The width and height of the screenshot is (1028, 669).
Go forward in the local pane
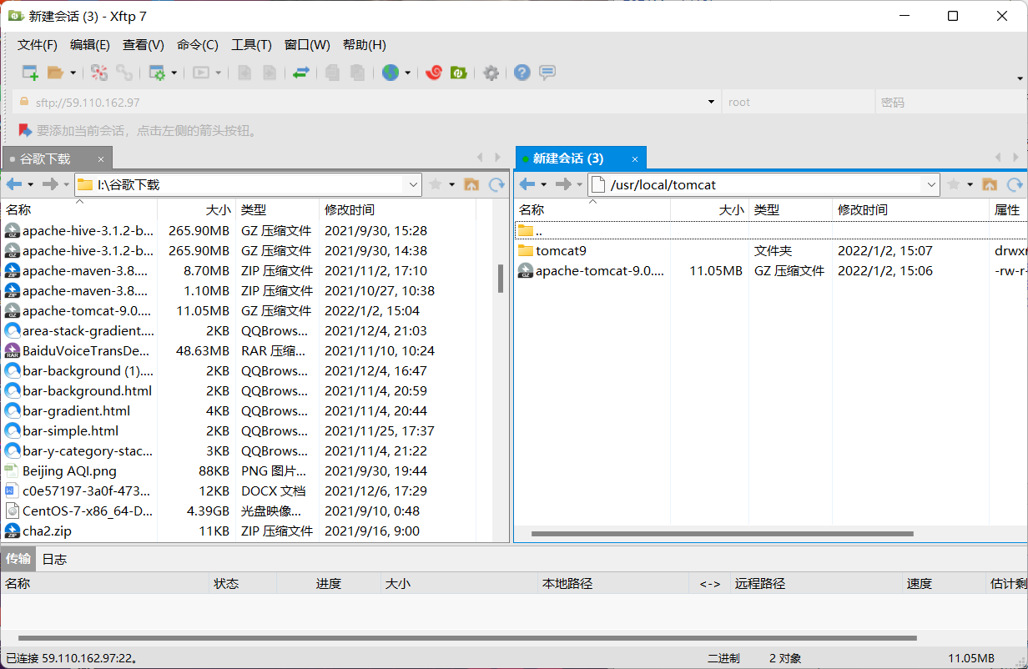click(50, 184)
